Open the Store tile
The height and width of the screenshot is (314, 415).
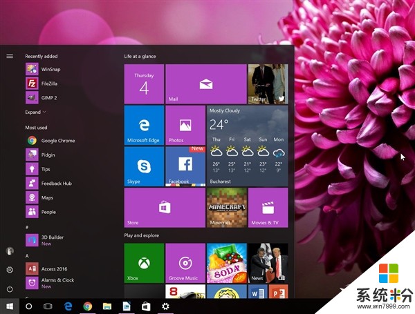tap(165, 208)
